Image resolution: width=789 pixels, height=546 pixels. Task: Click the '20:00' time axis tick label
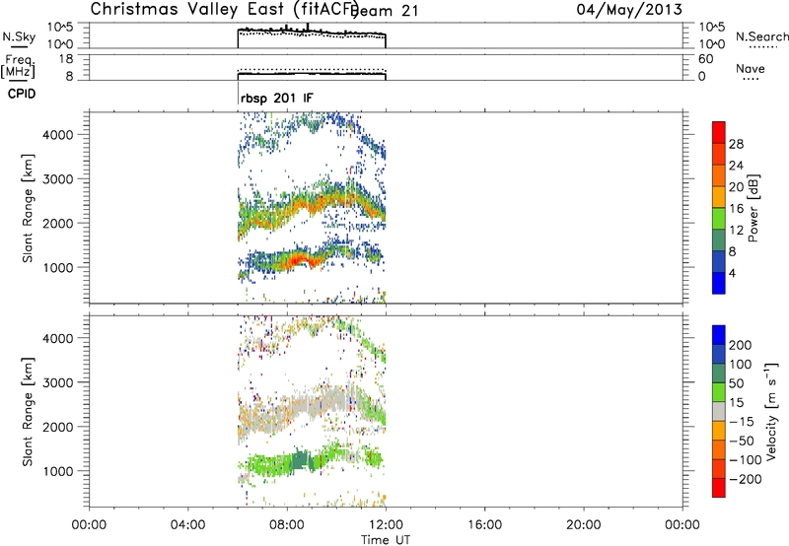coord(584,525)
